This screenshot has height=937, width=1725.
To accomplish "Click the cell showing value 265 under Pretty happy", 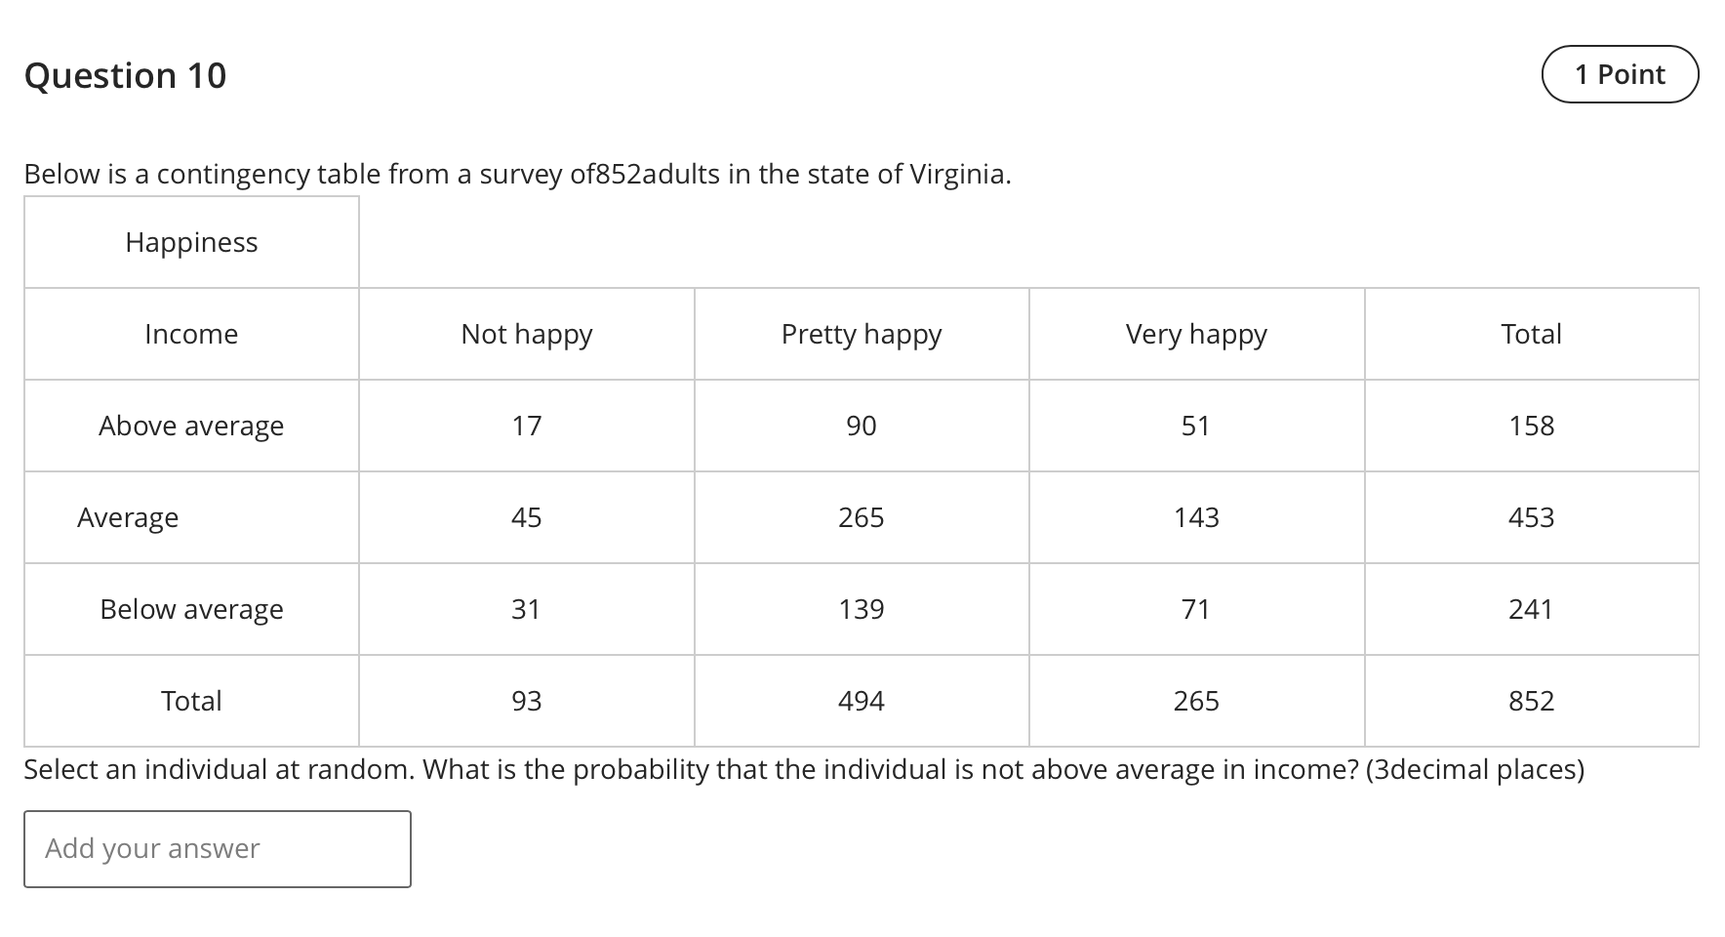I will 861,516.
